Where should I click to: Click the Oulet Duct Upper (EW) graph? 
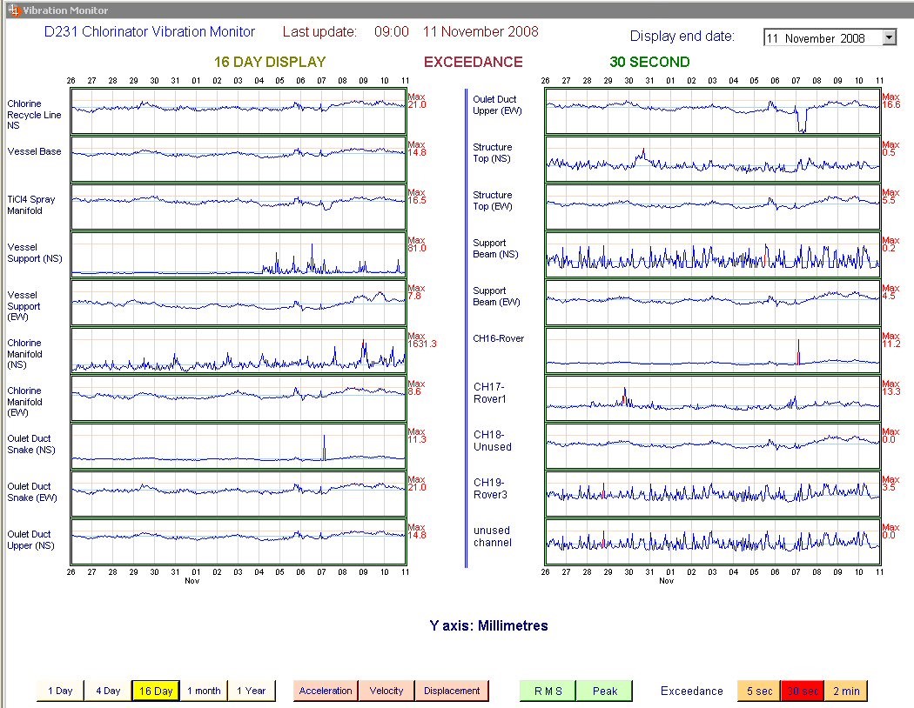[x=712, y=110]
